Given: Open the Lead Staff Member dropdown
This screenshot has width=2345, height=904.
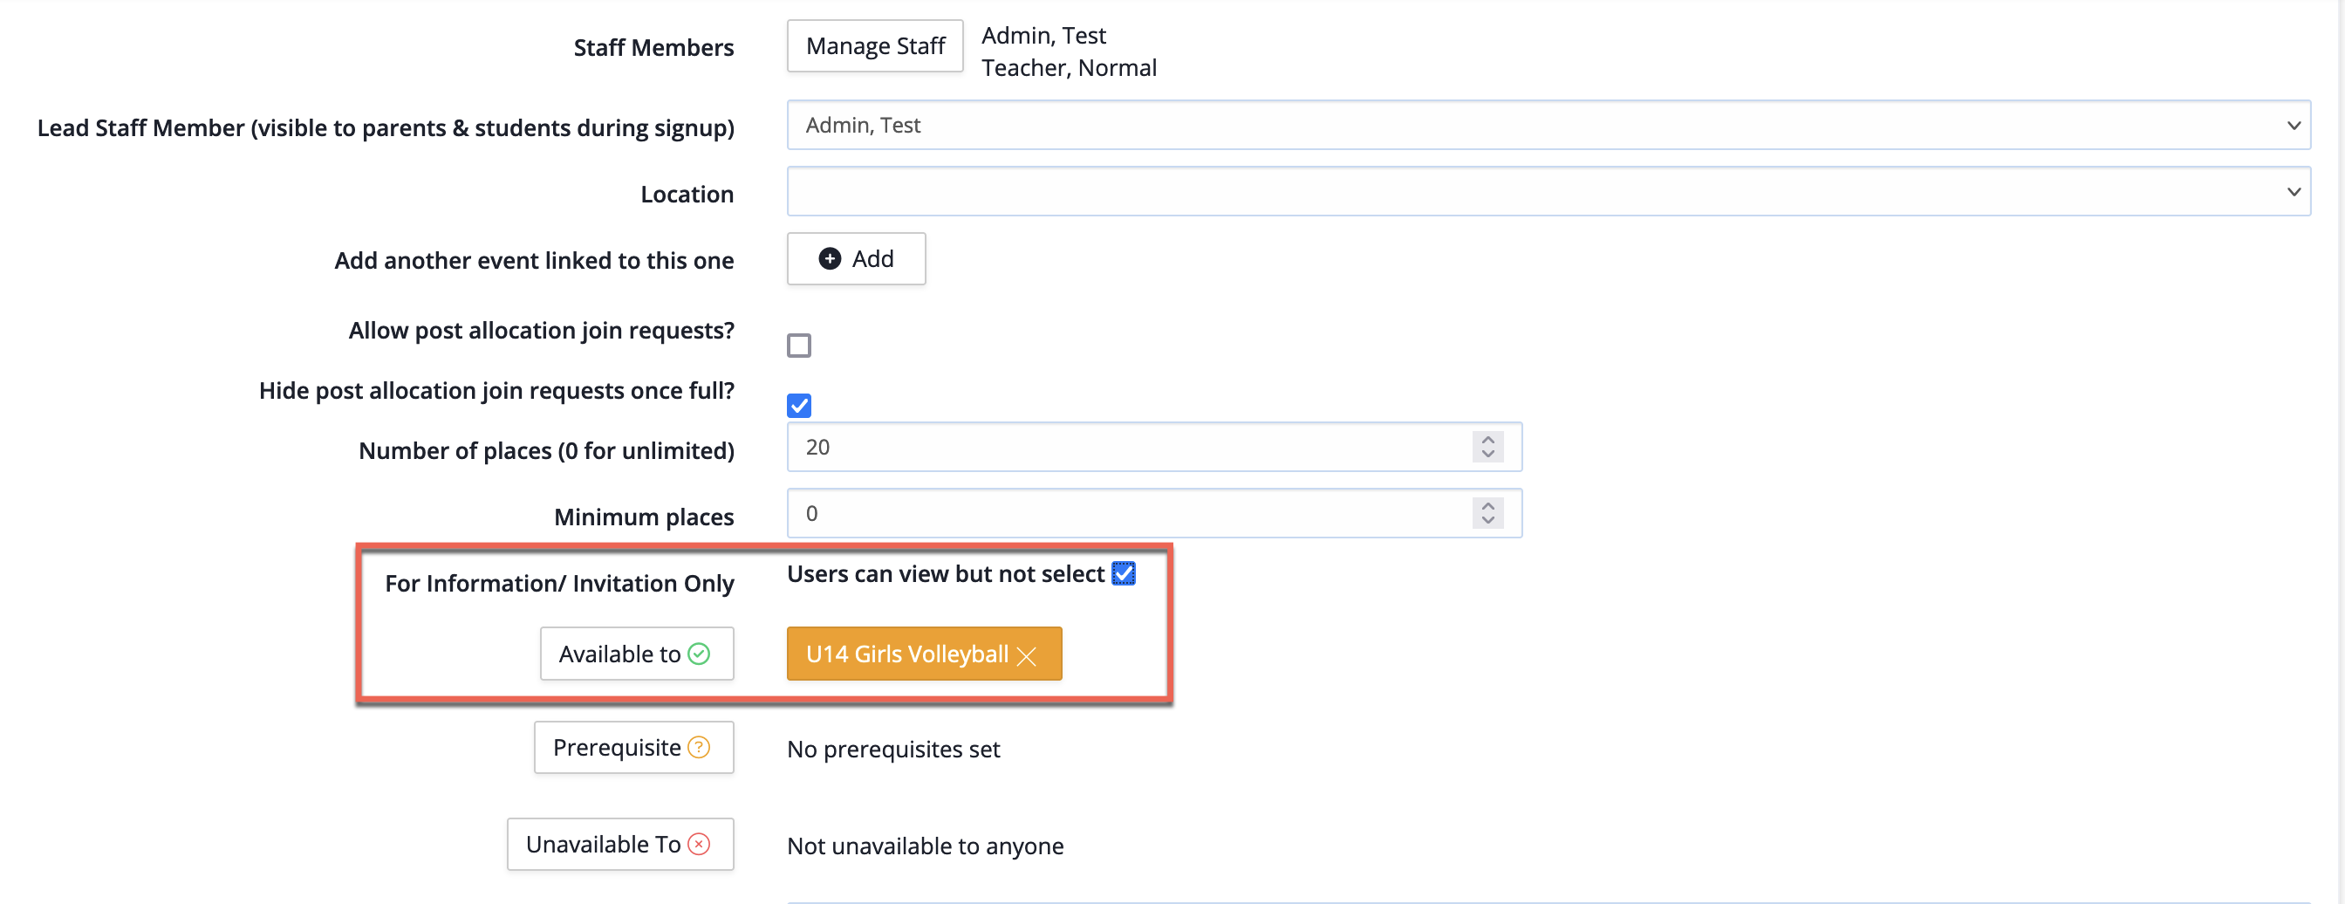Looking at the screenshot, I should 1549,125.
